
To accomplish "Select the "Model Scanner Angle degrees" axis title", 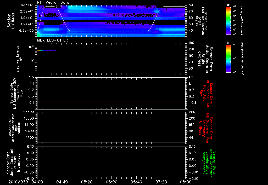I will coord(205,59).
